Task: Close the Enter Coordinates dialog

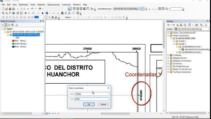Action: click(x=108, y=88)
